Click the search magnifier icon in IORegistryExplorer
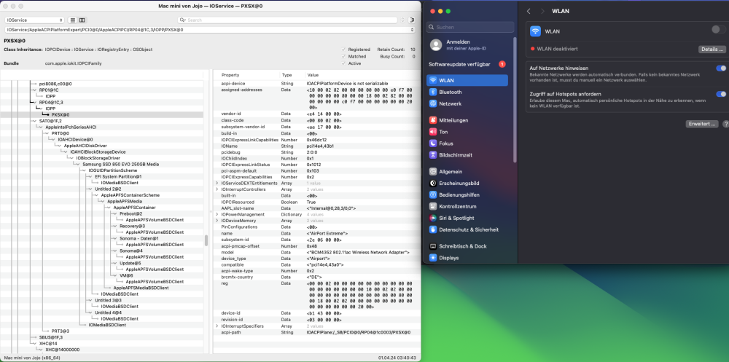 coord(183,20)
